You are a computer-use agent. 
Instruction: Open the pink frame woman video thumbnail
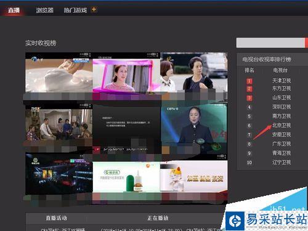126,72
